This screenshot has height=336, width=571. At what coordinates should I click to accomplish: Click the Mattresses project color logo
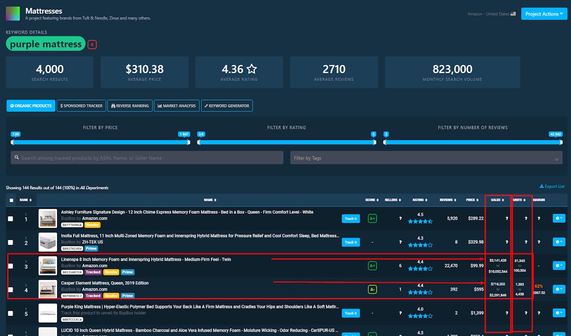click(13, 14)
